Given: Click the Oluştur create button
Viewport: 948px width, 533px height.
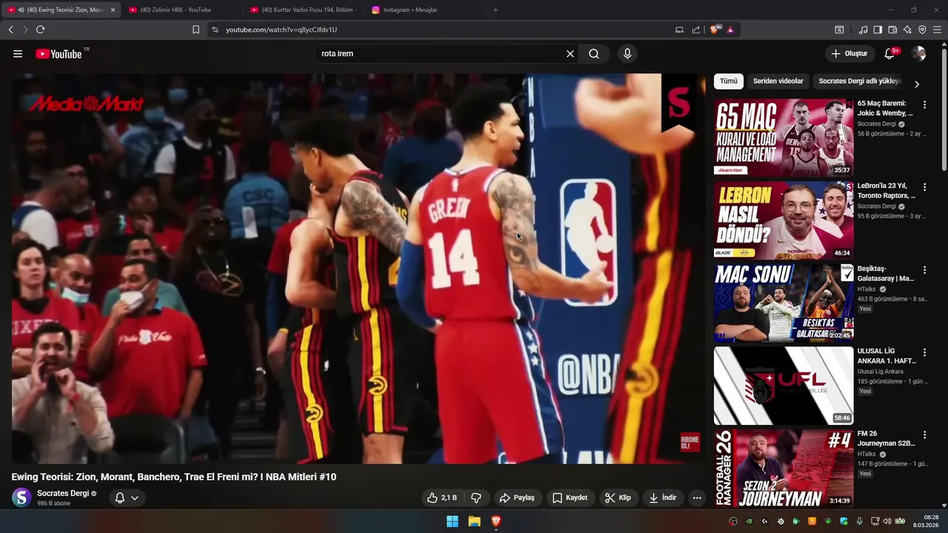Looking at the screenshot, I should [849, 53].
